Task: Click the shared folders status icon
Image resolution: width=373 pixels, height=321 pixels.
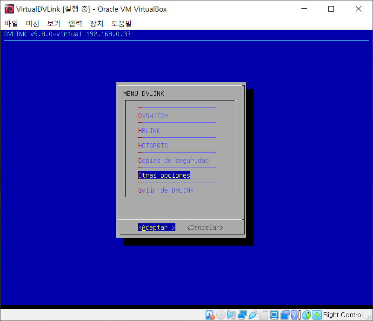Action: tap(264, 315)
